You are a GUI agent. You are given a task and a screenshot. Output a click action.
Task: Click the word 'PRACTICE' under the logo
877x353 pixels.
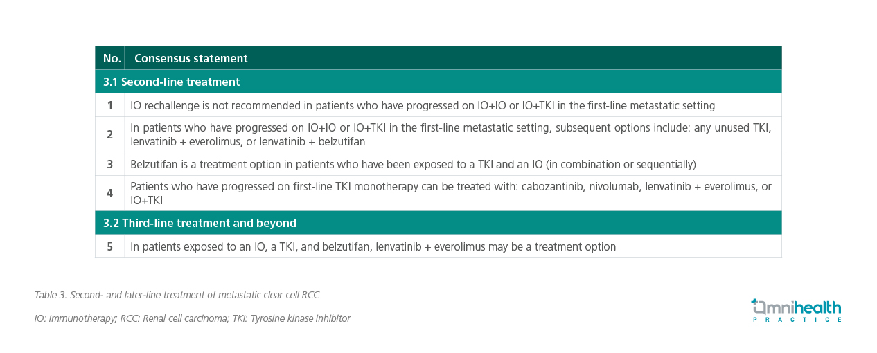797,319
